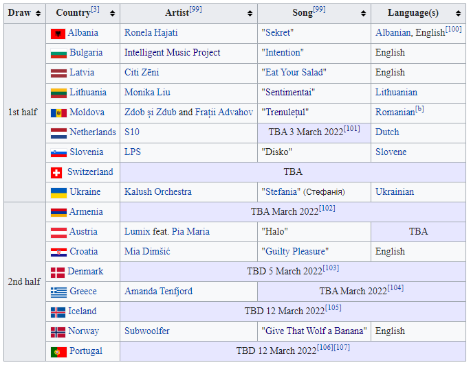Sort table by Draw column
This screenshot has width=471, height=367.
click(39, 14)
